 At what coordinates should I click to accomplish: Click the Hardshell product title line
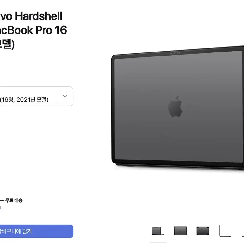pyautogui.click(x=31, y=16)
